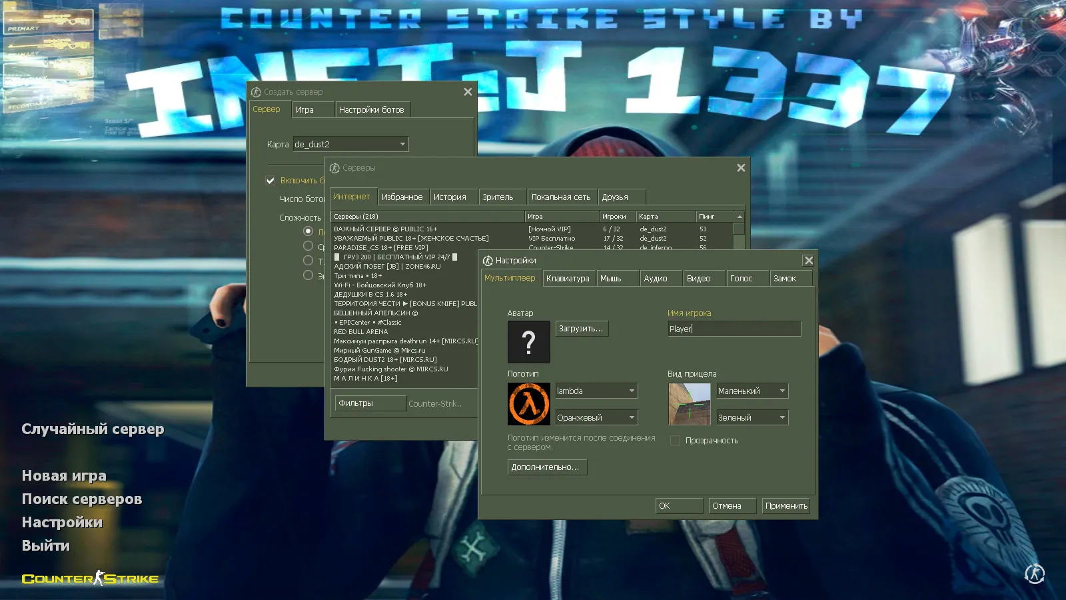Click the crosshair preview image under Вид прицела

[690, 403]
